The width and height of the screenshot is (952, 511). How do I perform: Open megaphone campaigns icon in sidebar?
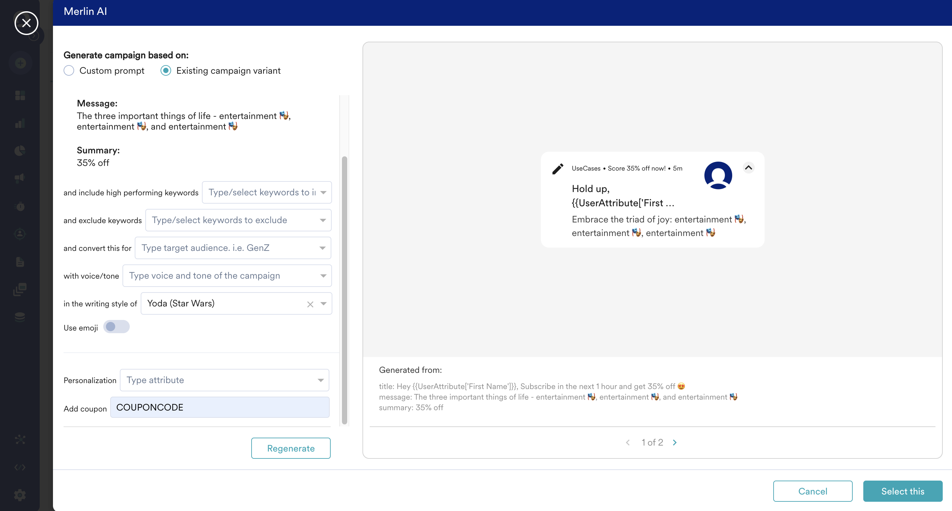click(x=20, y=178)
